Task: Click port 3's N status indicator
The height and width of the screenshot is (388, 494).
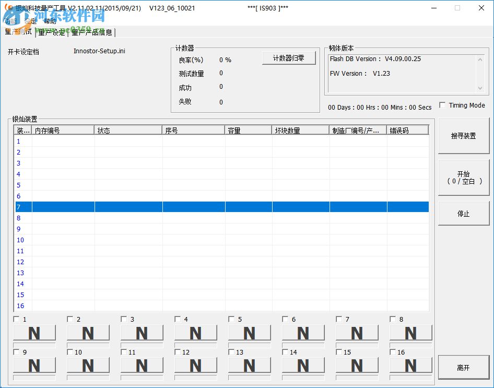Action: click(142, 333)
